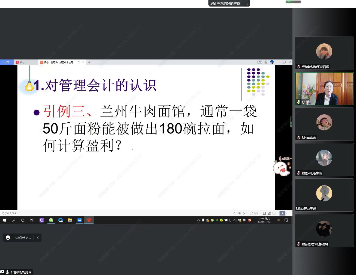Show hidden system tray icons
The image size is (356, 275).
tap(199, 220)
